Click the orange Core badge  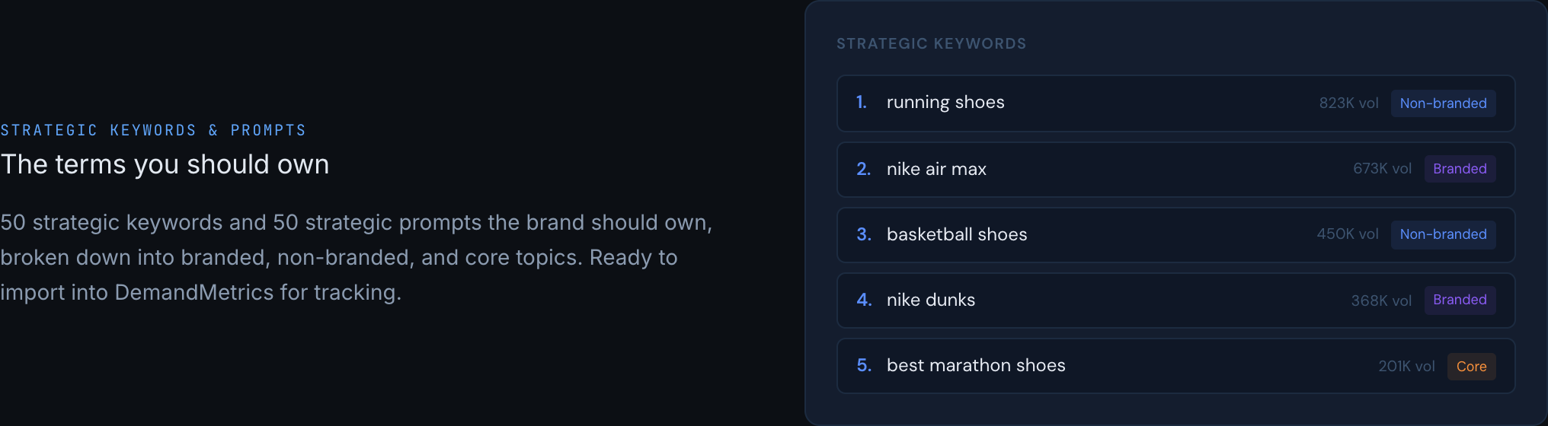(x=1471, y=367)
